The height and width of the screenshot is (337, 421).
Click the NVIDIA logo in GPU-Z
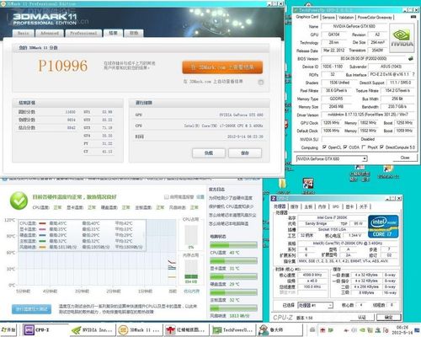pyautogui.click(x=402, y=38)
